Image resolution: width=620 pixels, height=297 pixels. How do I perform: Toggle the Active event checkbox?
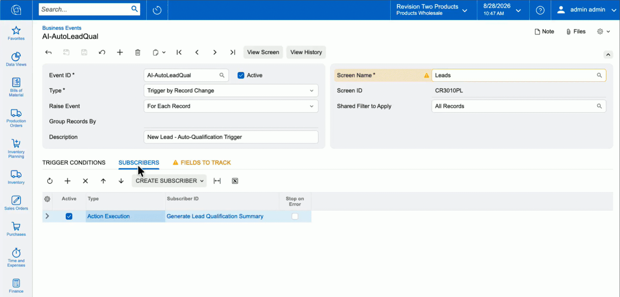241,75
